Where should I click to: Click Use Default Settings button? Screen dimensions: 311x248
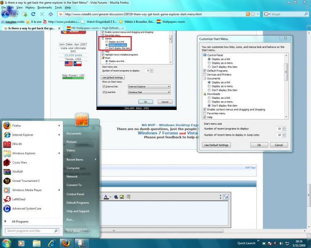tap(216, 145)
